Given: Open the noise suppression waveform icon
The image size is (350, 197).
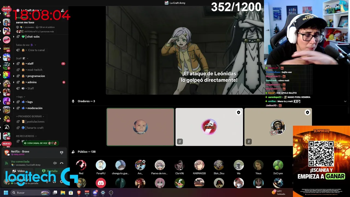Looking at the screenshot, I should (x=55, y=163).
